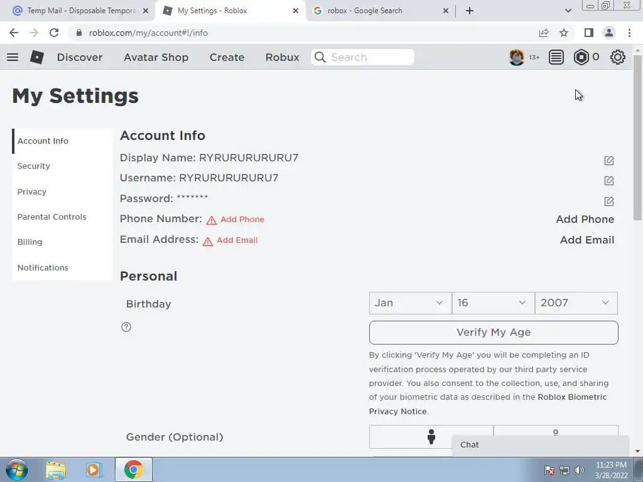Open Windows Media Player from taskbar
Image resolution: width=643 pixels, height=482 pixels.
tap(94, 470)
